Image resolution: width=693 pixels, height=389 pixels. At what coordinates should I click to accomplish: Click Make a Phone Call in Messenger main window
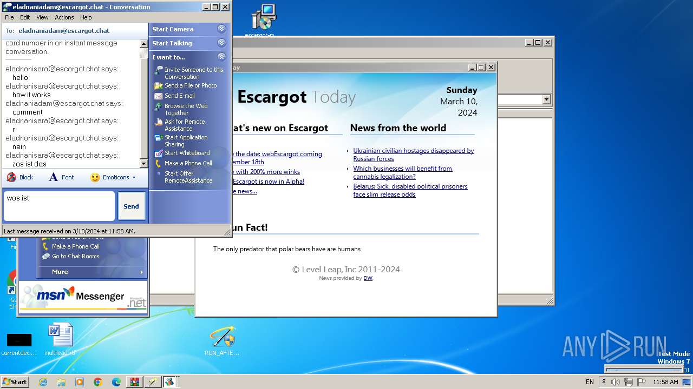pos(75,246)
